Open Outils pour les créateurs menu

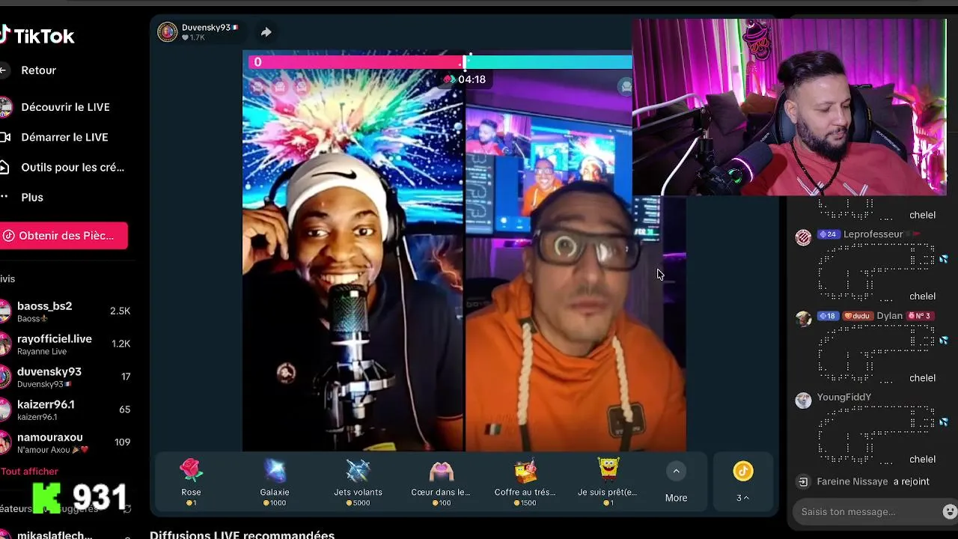click(x=64, y=167)
